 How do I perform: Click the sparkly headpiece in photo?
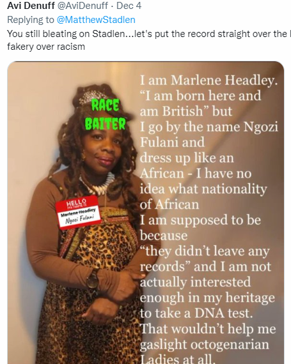coord(94,96)
